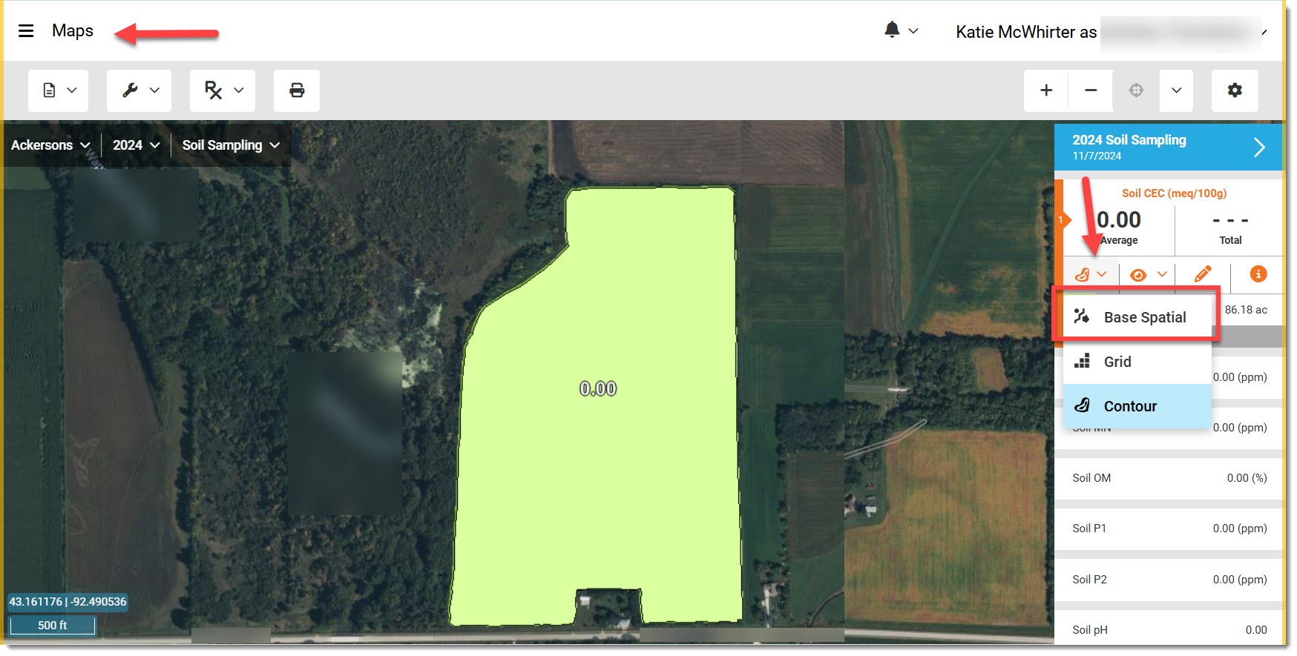The width and height of the screenshot is (1297, 656).
Task: Open map settings gear icon
Action: point(1235,90)
